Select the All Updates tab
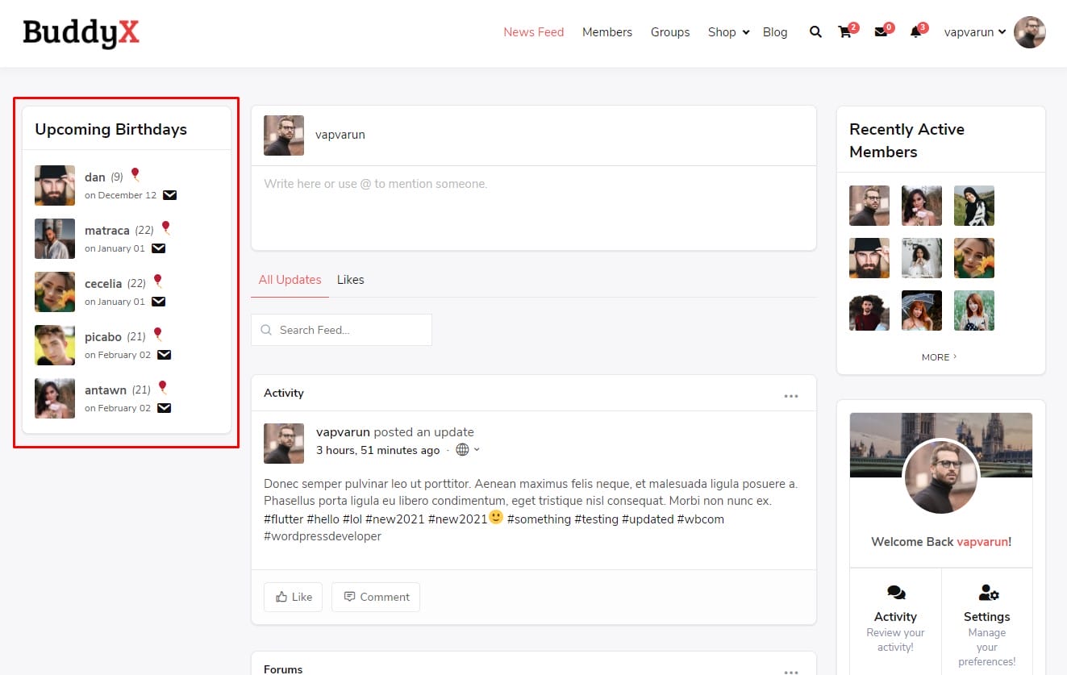Image resolution: width=1067 pixels, height=675 pixels. coord(290,280)
